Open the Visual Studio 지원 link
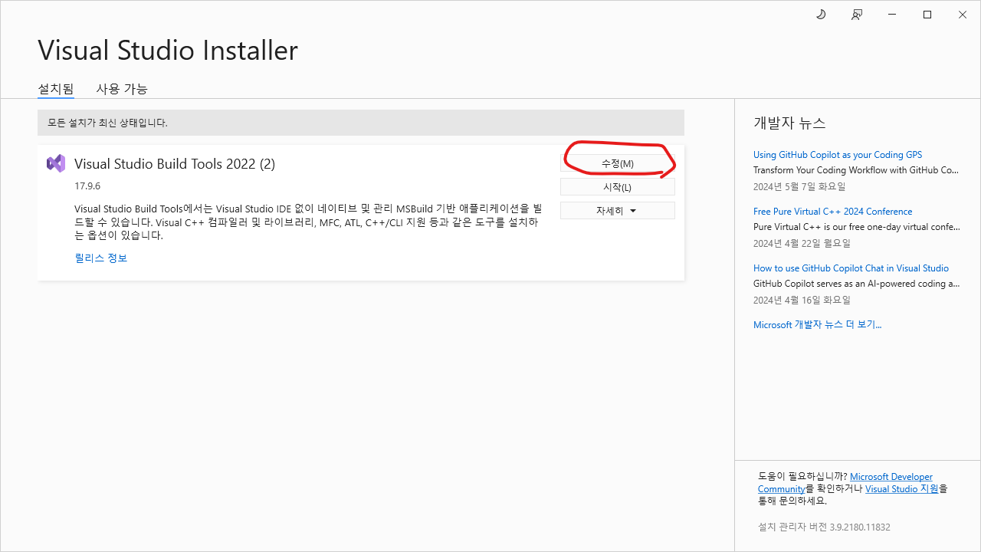This screenshot has width=981, height=552. tap(902, 489)
